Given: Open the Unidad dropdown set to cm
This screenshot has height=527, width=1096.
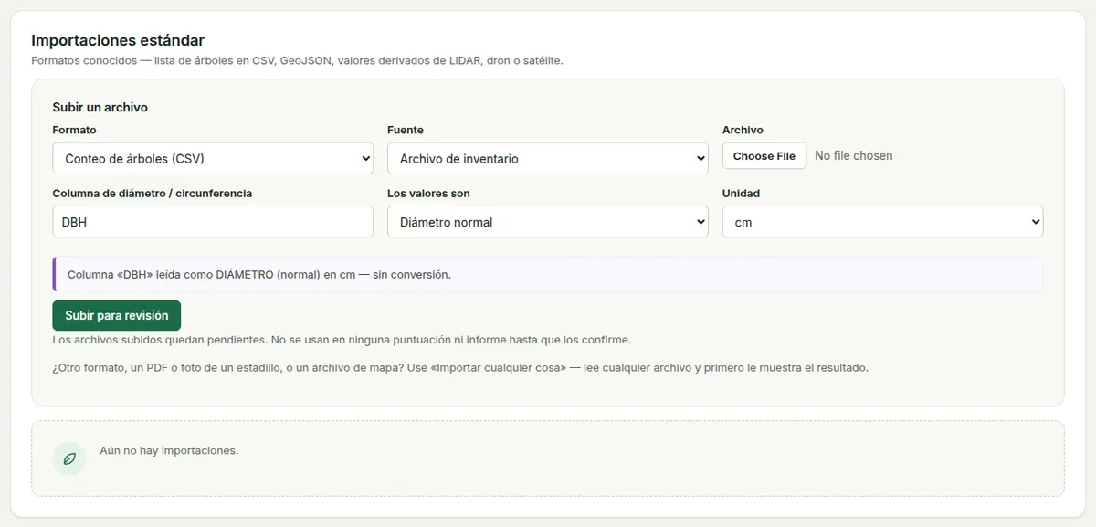Looking at the screenshot, I should 882,222.
